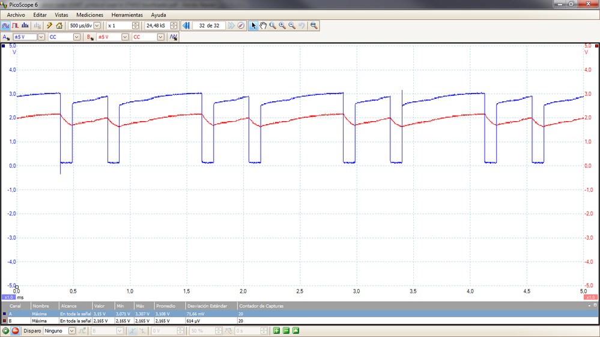Select falling edge trigger icon
The height and width of the screenshot is (337, 600).
pos(142,331)
